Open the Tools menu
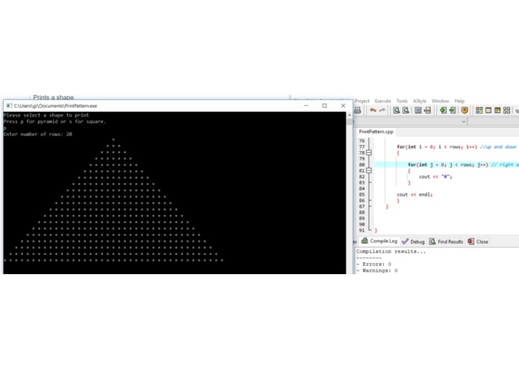 click(402, 101)
